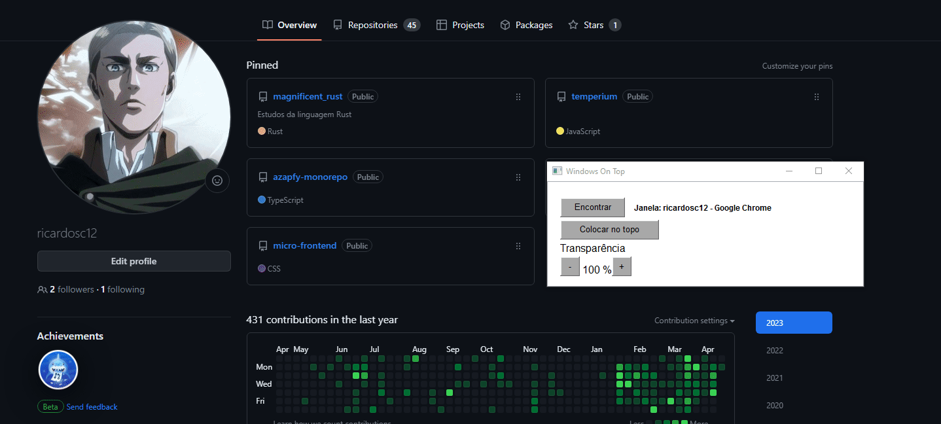Click Customize your pins

(x=797, y=66)
